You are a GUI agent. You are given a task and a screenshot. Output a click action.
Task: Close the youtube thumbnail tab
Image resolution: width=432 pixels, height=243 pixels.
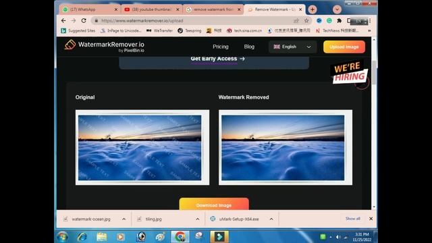point(178,9)
